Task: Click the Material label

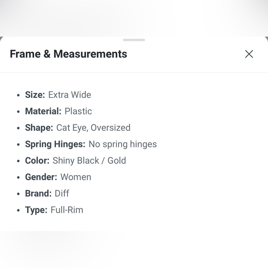Action: click(x=43, y=111)
